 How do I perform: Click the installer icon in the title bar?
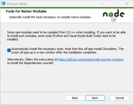tap(3, 4)
